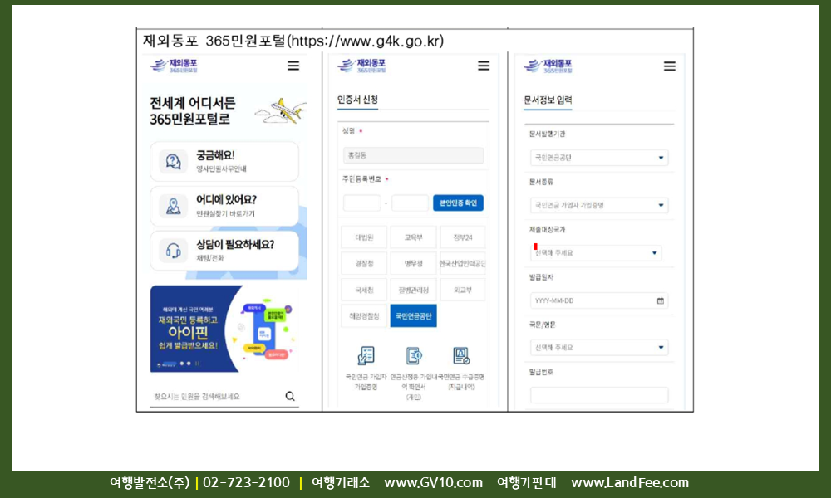Select 연금산정용 가입내역 확인서 icon
Viewport: 831px width, 498px height.
coord(413,357)
